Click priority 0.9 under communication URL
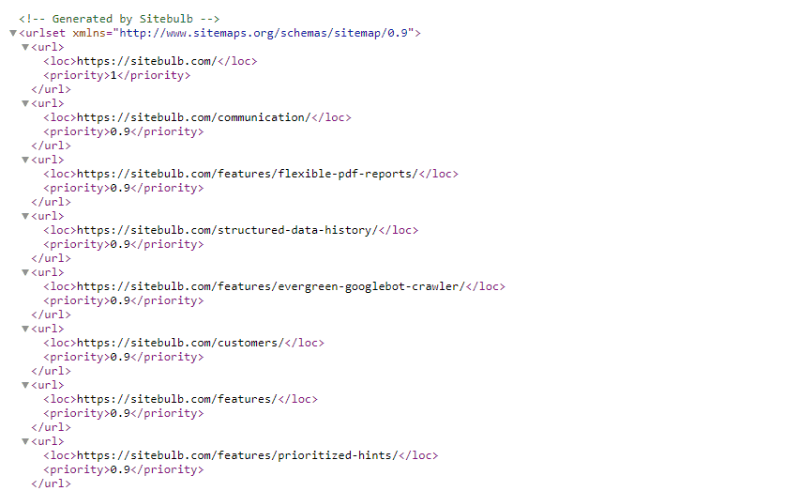 pos(120,131)
